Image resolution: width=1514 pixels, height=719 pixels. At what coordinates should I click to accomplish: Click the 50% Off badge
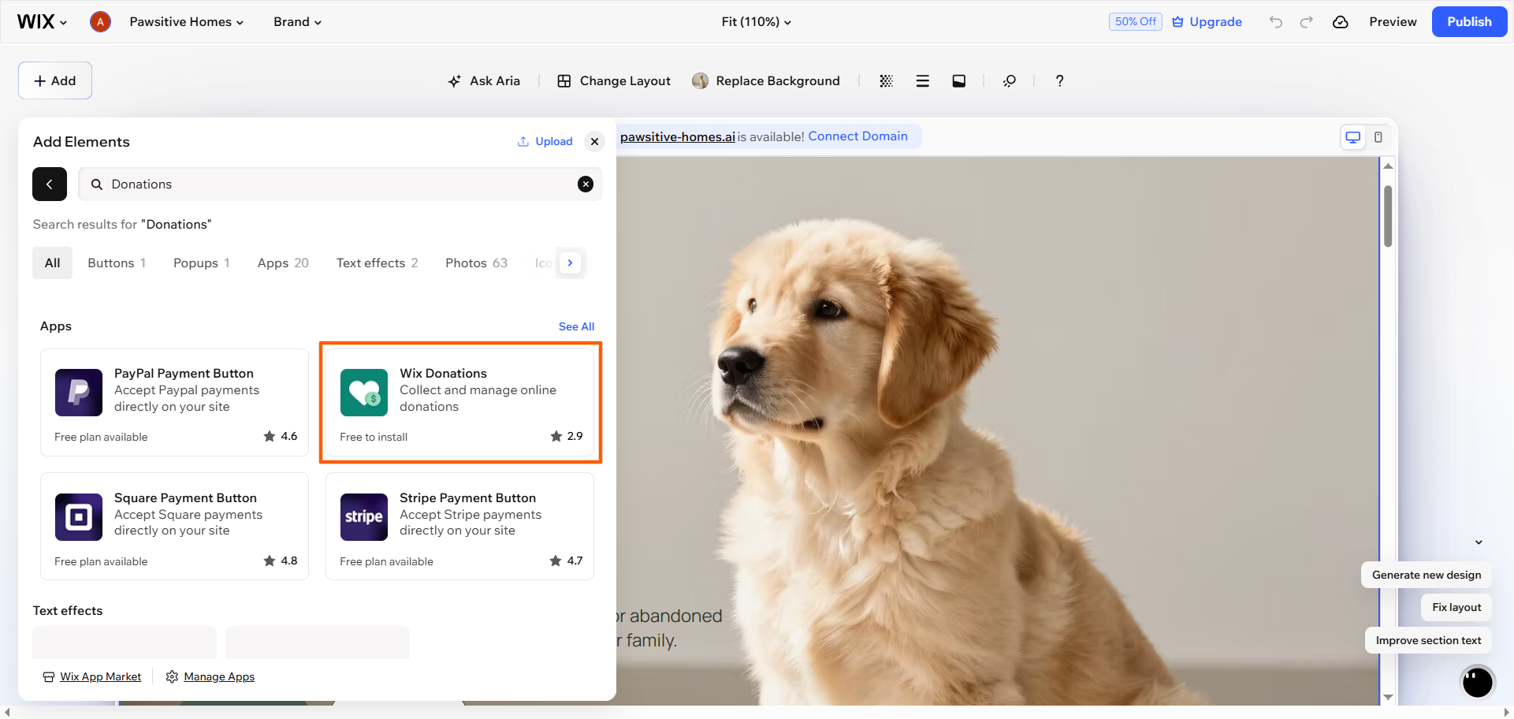[x=1135, y=21]
